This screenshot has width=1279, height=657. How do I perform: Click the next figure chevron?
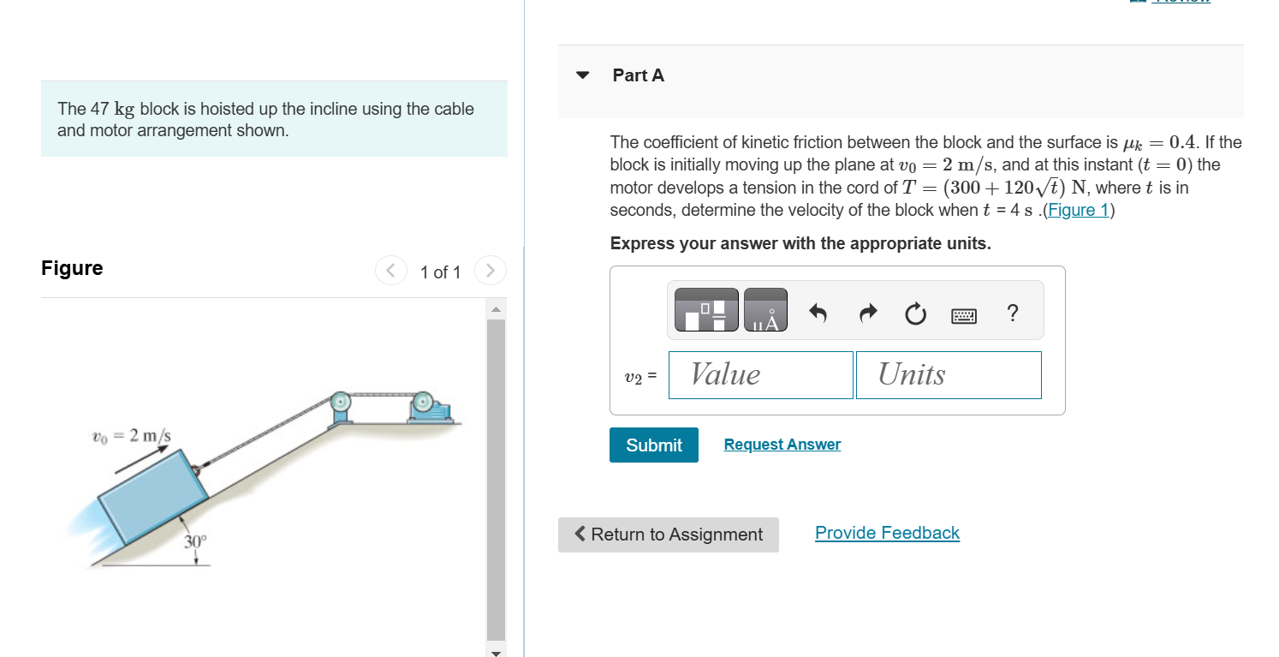click(x=490, y=271)
